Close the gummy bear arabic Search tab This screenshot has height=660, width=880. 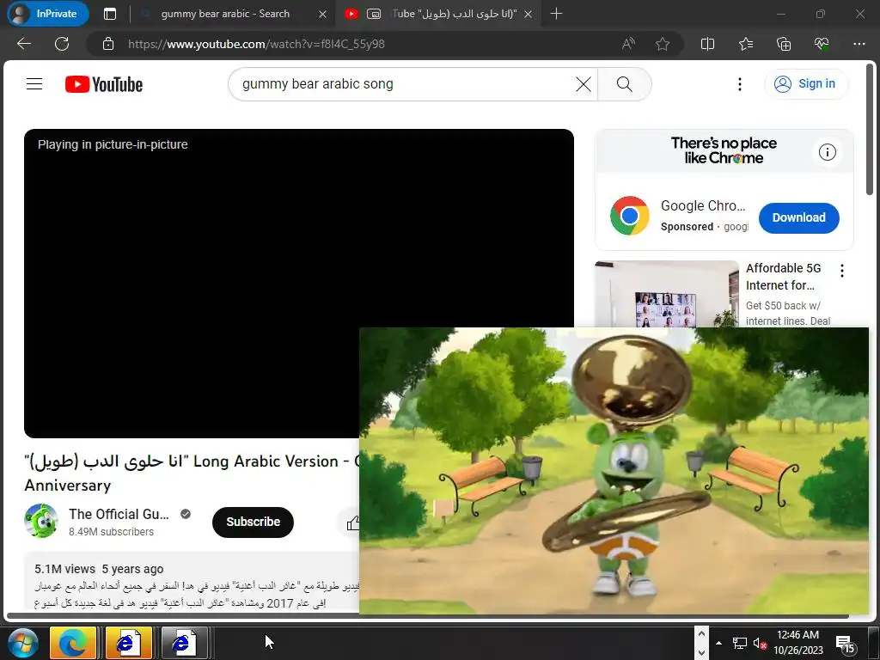coord(322,14)
